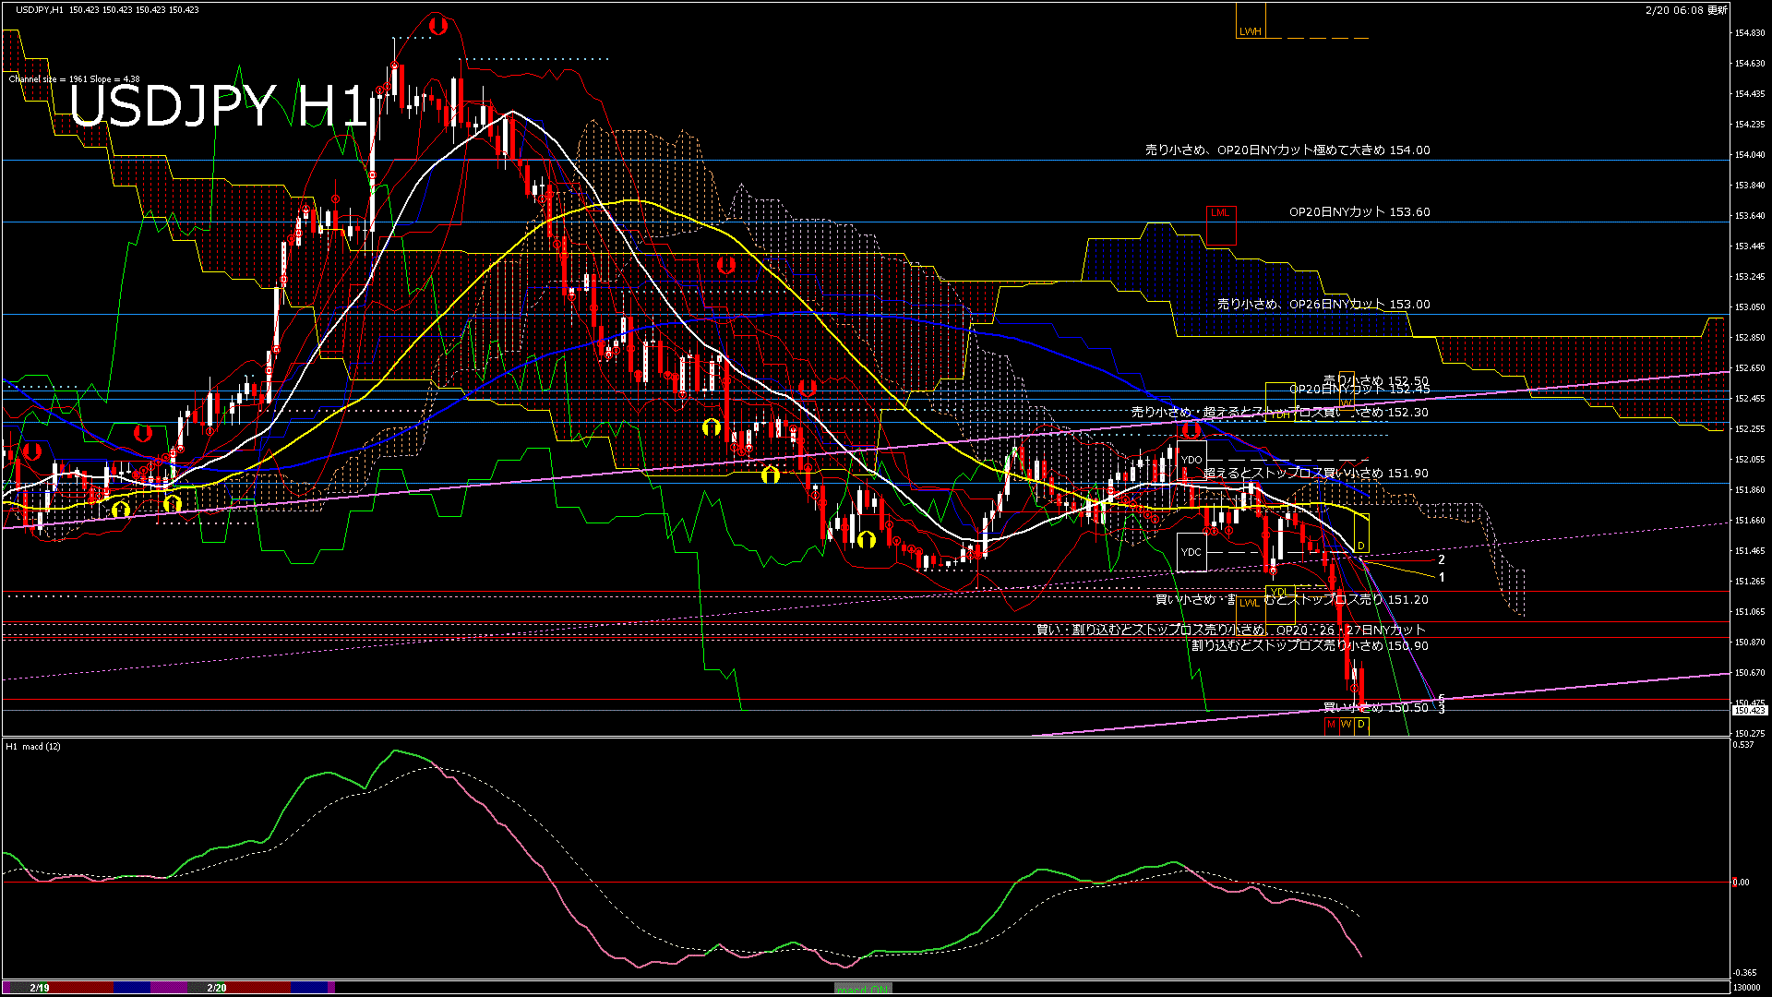The image size is (1772, 997).
Task: Select the '買い小さめ 150.50' label
Action: (x=1376, y=707)
